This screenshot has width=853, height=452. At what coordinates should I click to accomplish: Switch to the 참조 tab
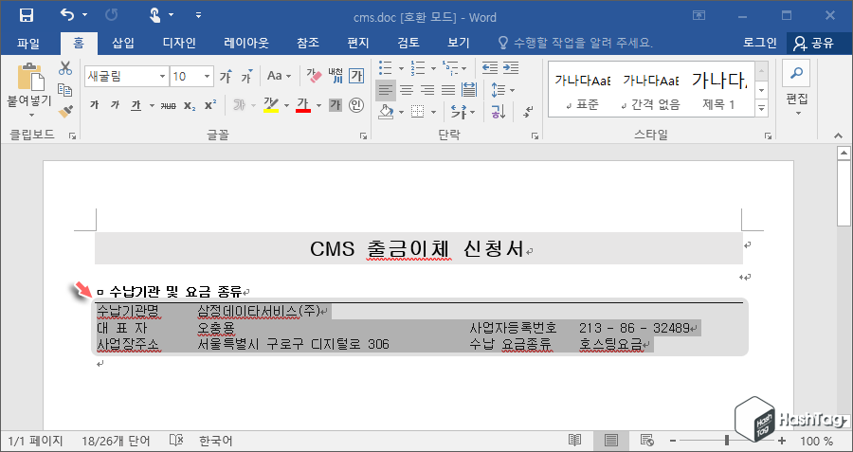pos(308,43)
